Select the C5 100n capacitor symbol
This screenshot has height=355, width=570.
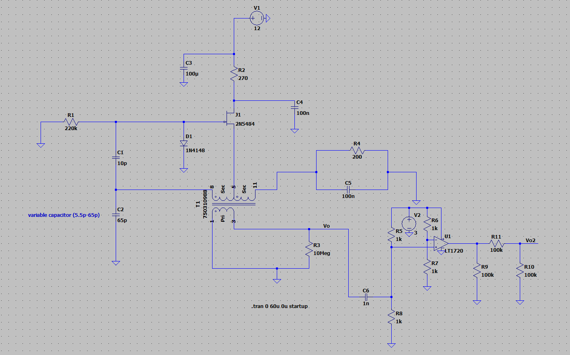347,190
